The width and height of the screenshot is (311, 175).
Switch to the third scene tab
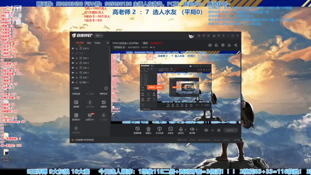tap(98, 43)
